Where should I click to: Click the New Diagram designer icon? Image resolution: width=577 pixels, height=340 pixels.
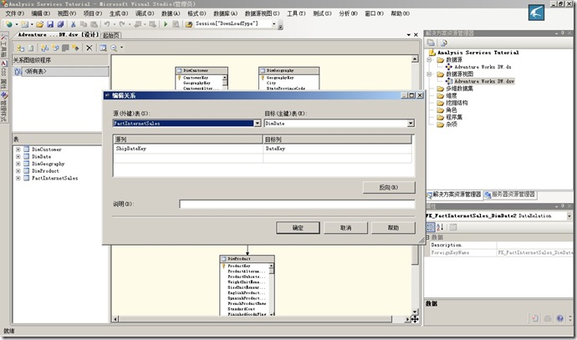tap(45, 48)
